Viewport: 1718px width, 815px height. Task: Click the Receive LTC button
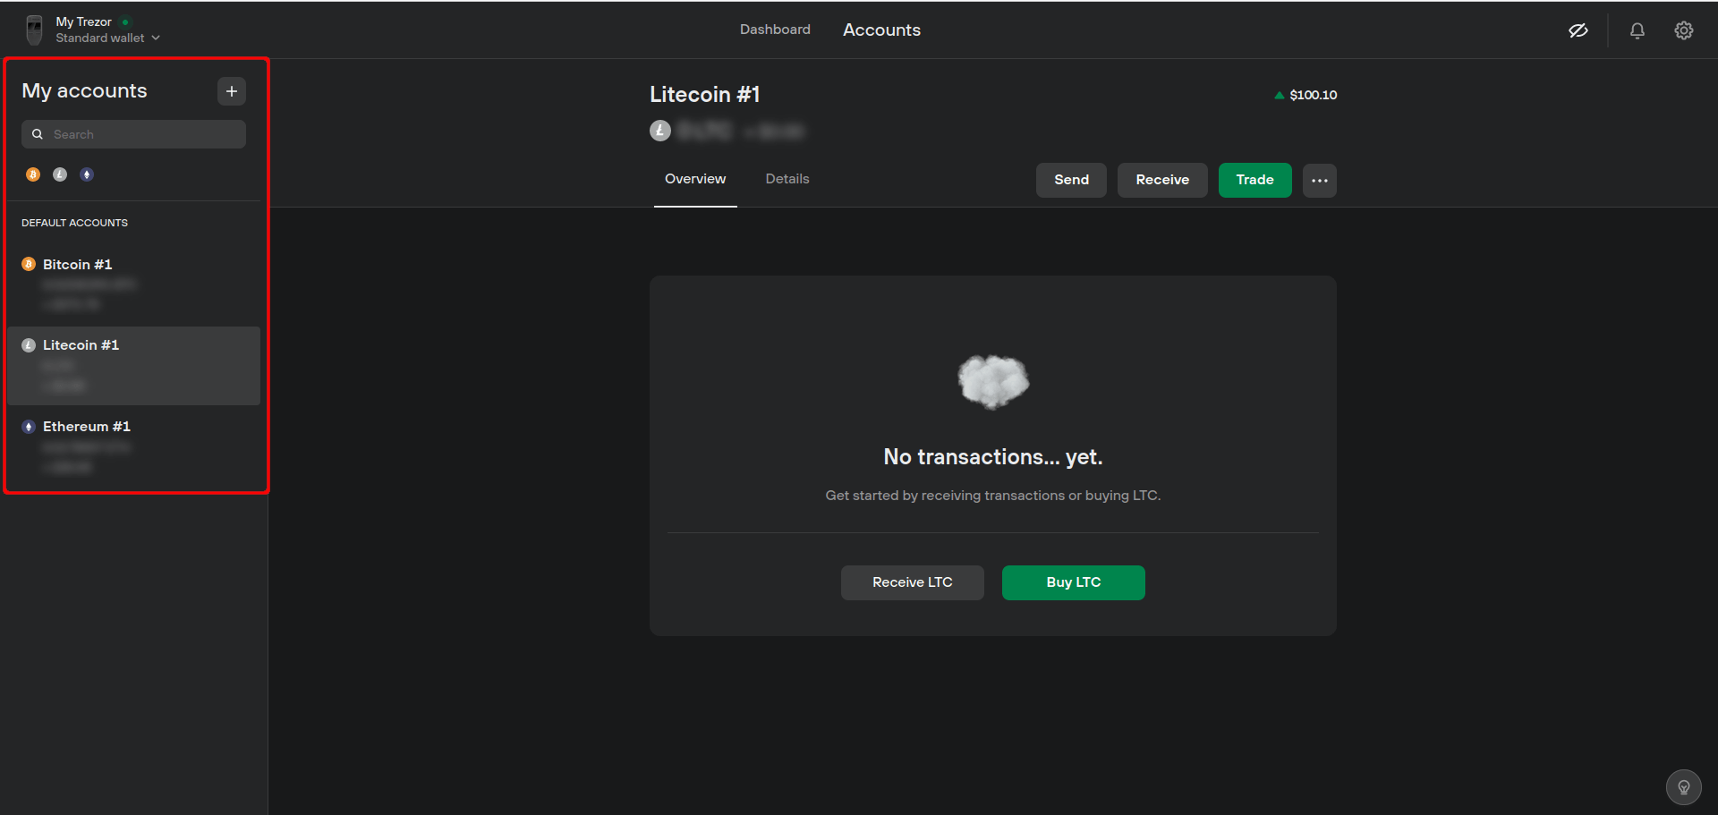coord(913,582)
